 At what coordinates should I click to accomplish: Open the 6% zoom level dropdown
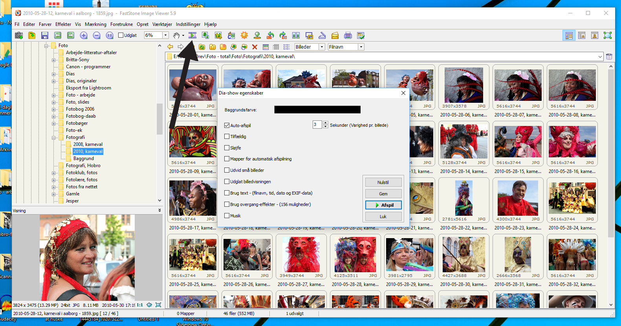point(165,35)
